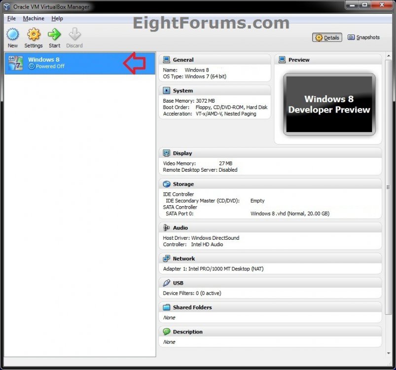Select the Windows 8 virtual machine entry
Screen dimensions: 396x370
(x=80, y=63)
